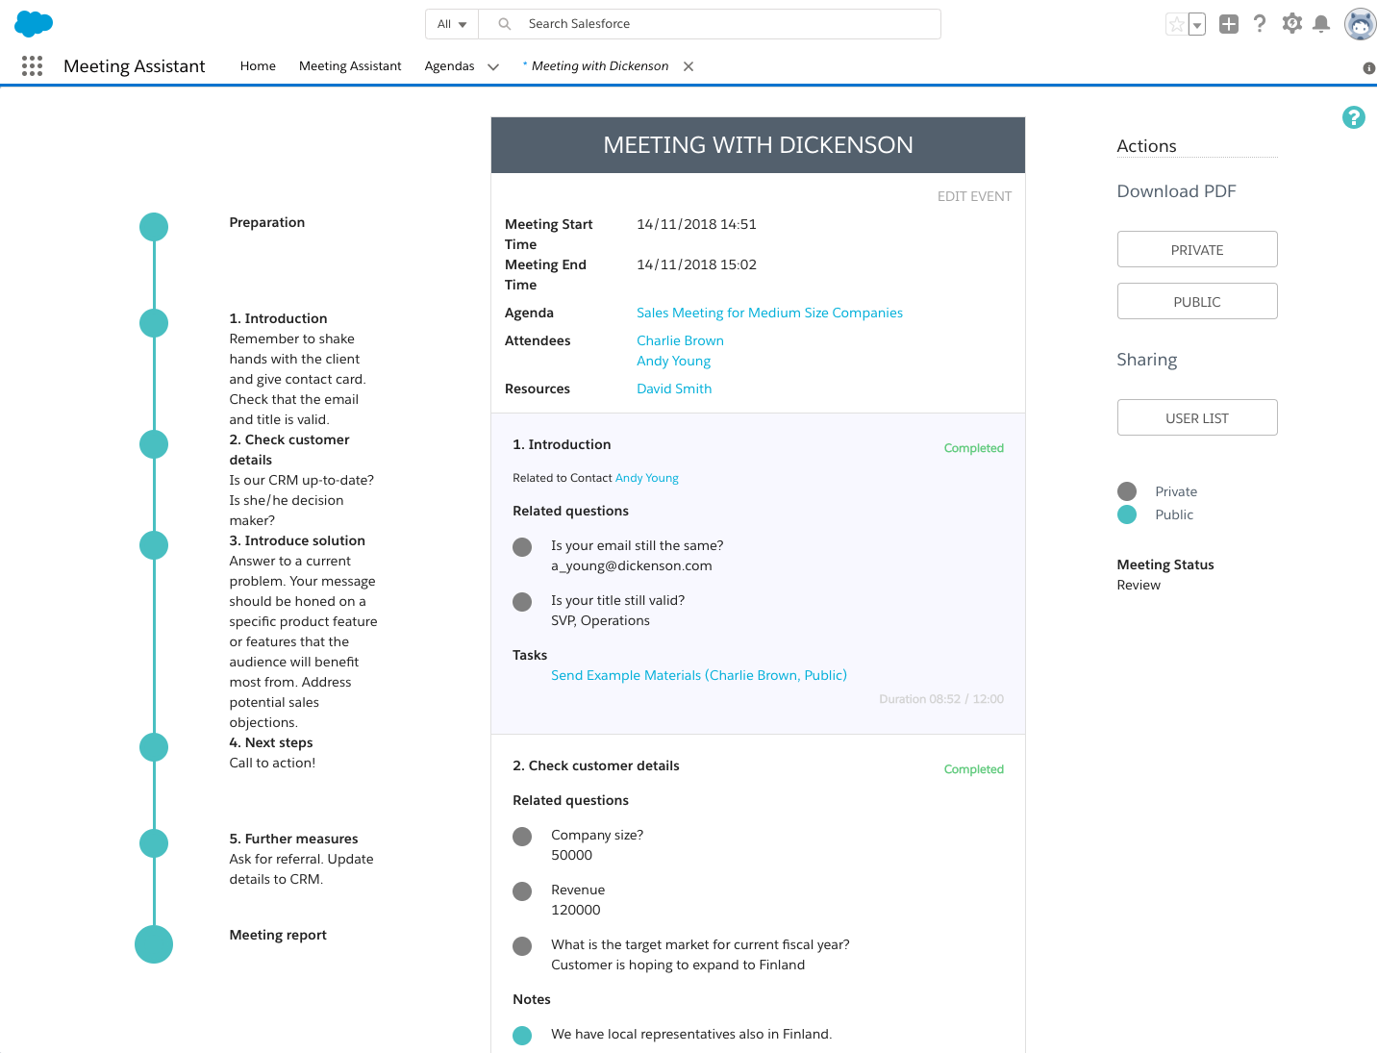Open attendee Charlie Brown
The width and height of the screenshot is (1377, 1053).
[680, 340]
